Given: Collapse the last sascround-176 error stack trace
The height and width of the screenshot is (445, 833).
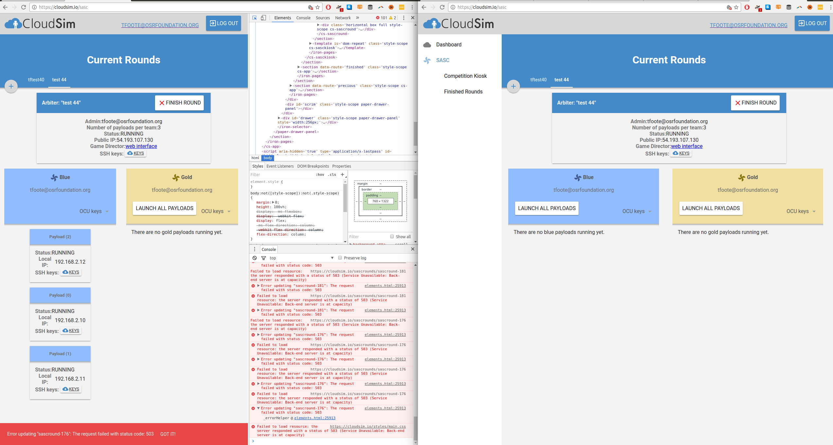Looking at the screenshot, I should (258, 408).
